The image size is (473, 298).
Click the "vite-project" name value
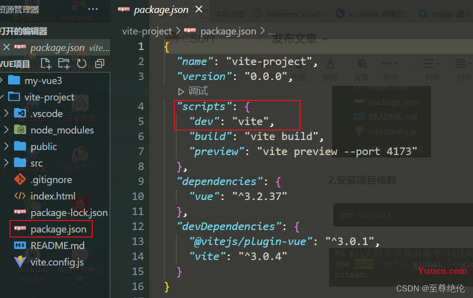[x=269, y=61]
